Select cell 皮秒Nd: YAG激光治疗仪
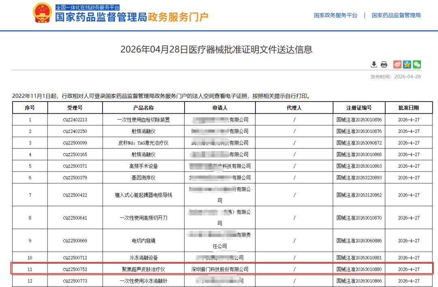This screenshot has height=287, width=438. click(144, 143)
